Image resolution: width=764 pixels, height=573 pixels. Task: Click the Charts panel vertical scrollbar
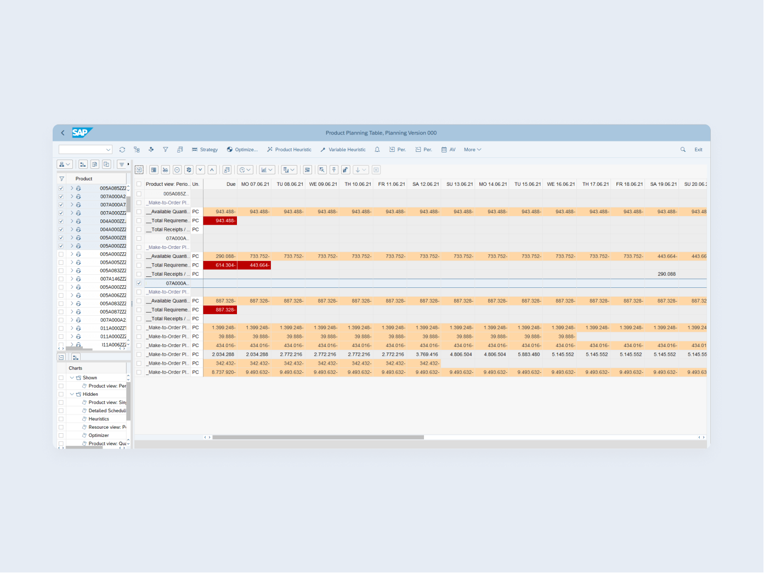tap(128, 400)
